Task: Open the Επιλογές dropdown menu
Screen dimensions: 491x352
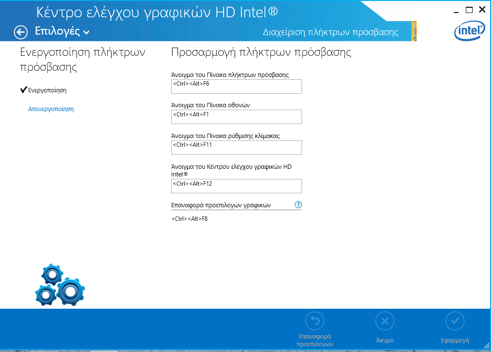Action: [62, 31]
